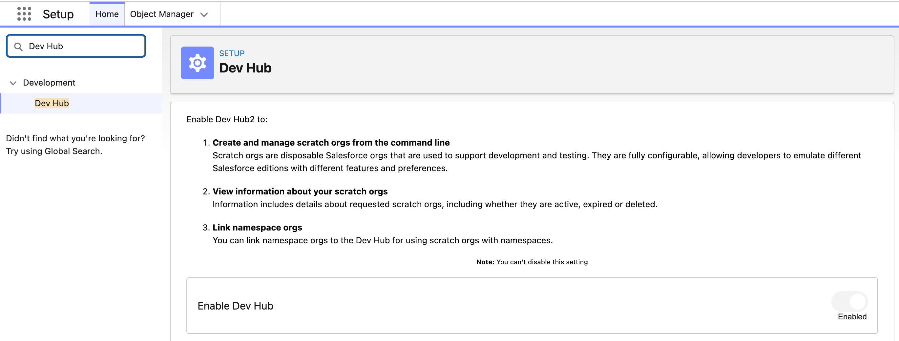Click the search magnifier icon in Quick Find

(18, 47)
